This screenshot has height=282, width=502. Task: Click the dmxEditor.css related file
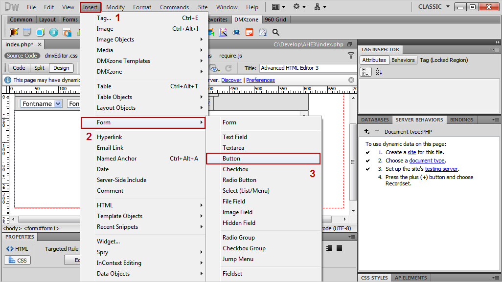tap(61, 56)
